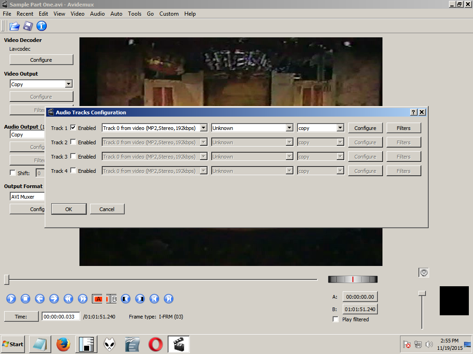Go to the previous frame

(40, 299)
